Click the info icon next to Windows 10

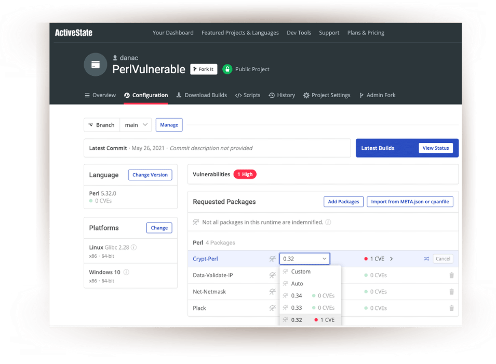coord(126,272)
